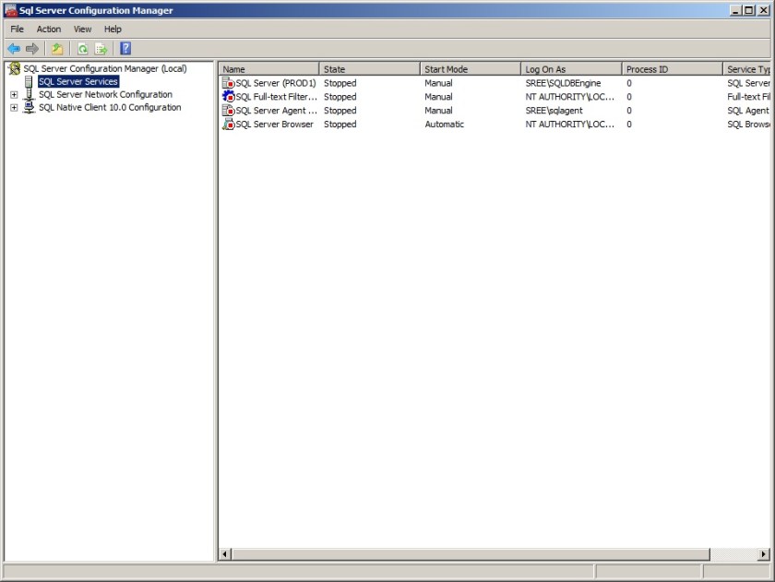Open the Action menu
The height and width of the screenshot is (582, 775).
pyautogui.click(x=49, y=30)
